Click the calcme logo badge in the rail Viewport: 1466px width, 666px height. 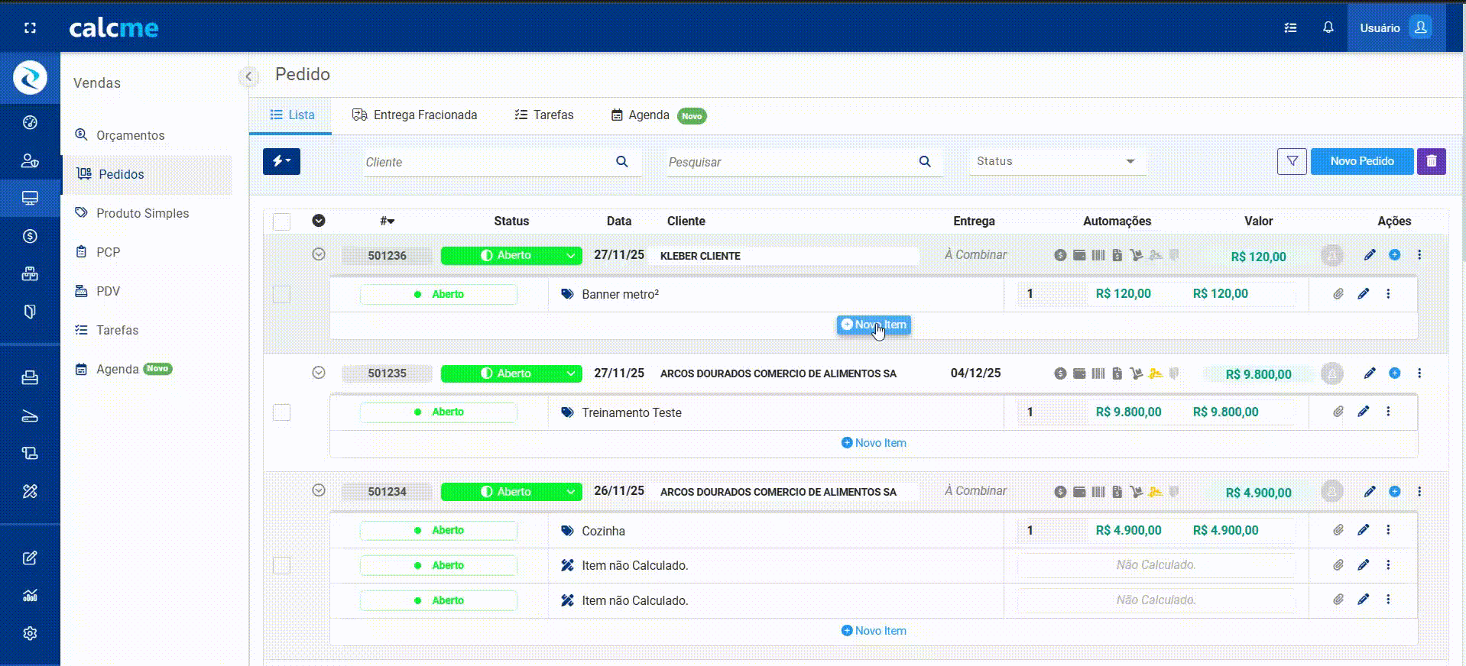pos(30,78)
